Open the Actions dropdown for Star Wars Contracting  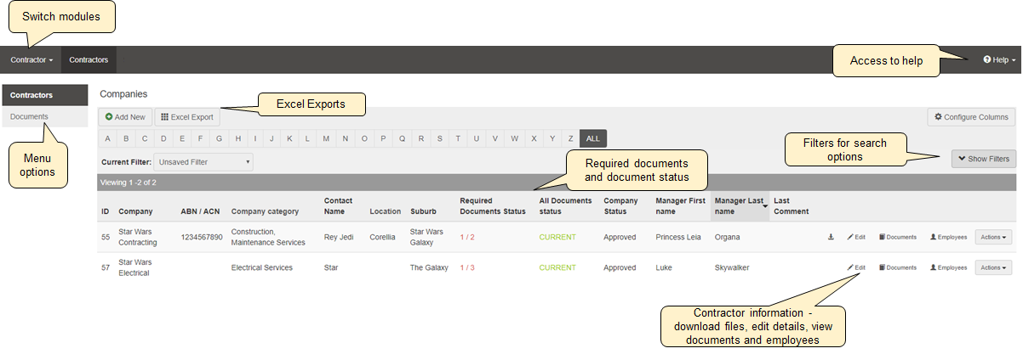(x=993, y=237)
